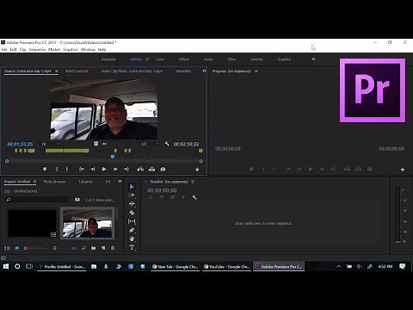Switch to Effect Controls tab
The image size is (413, 310).
coord(77,71)
